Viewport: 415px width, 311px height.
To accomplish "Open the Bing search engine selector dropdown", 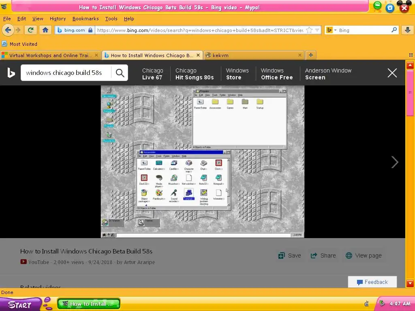I will [331, 30].
